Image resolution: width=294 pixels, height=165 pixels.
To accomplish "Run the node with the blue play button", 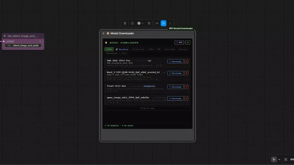I will [x=163, y=23].
